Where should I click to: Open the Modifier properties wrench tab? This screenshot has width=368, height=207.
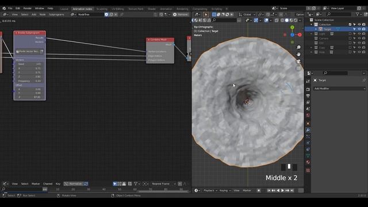(x=308, y=130)
